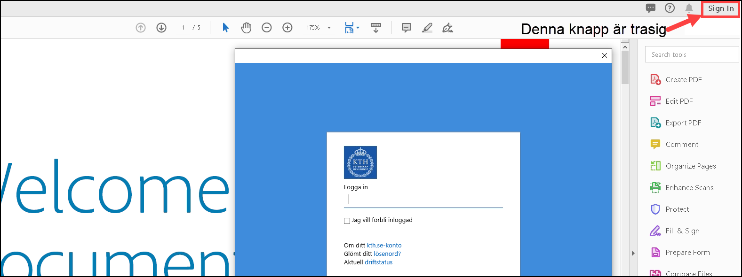Image resolution: width=742 pixels, height=277 pixels.
Task: Focus the Search tools field
Action: [x=692, y=54]
